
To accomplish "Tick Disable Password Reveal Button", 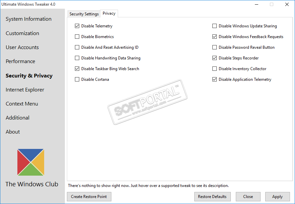I will click(214, 47).
